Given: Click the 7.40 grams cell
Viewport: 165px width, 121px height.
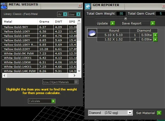Looking at the screenshot, I should [45, 36].
